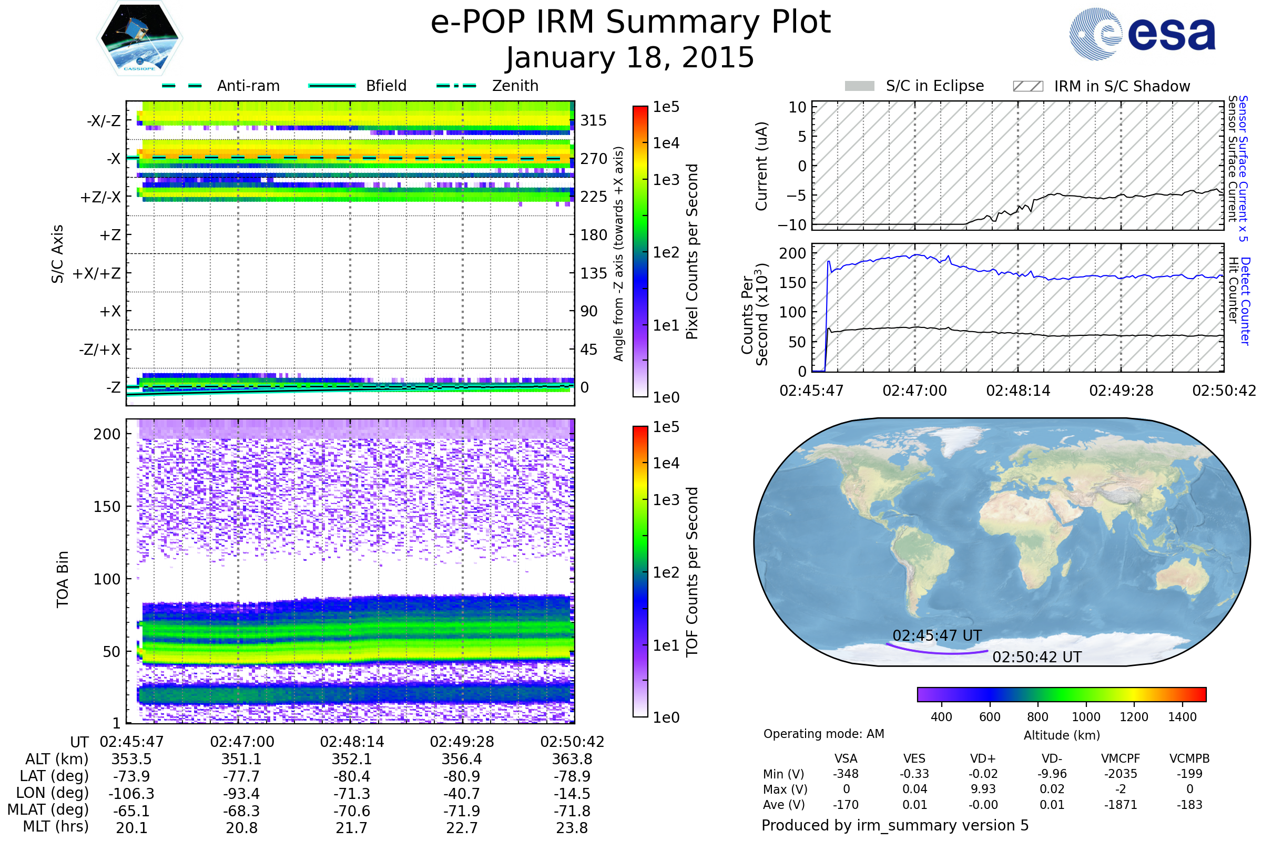
Task: Click the VSA Min value -348
Action: tap(846, 774)
